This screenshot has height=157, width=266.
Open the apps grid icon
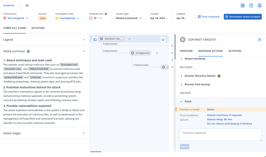pos(243,5)
